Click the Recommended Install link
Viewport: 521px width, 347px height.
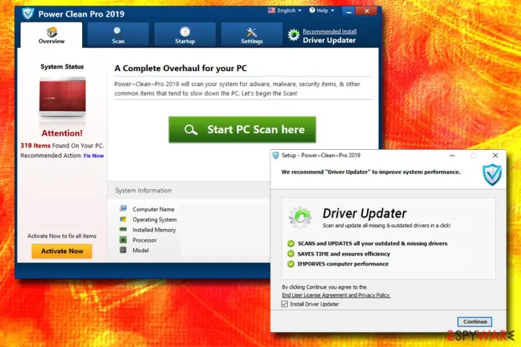329,31
